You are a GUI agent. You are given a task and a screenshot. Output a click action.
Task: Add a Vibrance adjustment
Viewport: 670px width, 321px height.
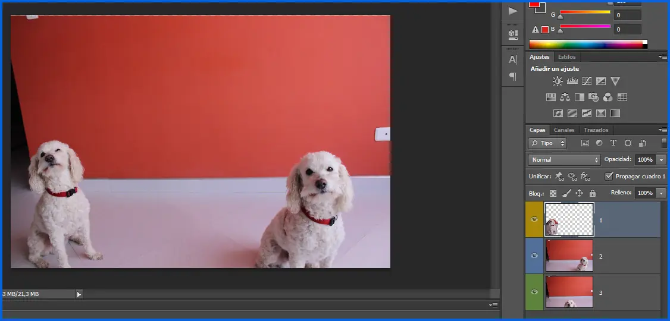coord(615,81)
